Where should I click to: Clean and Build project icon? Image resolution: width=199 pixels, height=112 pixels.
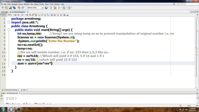[x=55, y=8]
